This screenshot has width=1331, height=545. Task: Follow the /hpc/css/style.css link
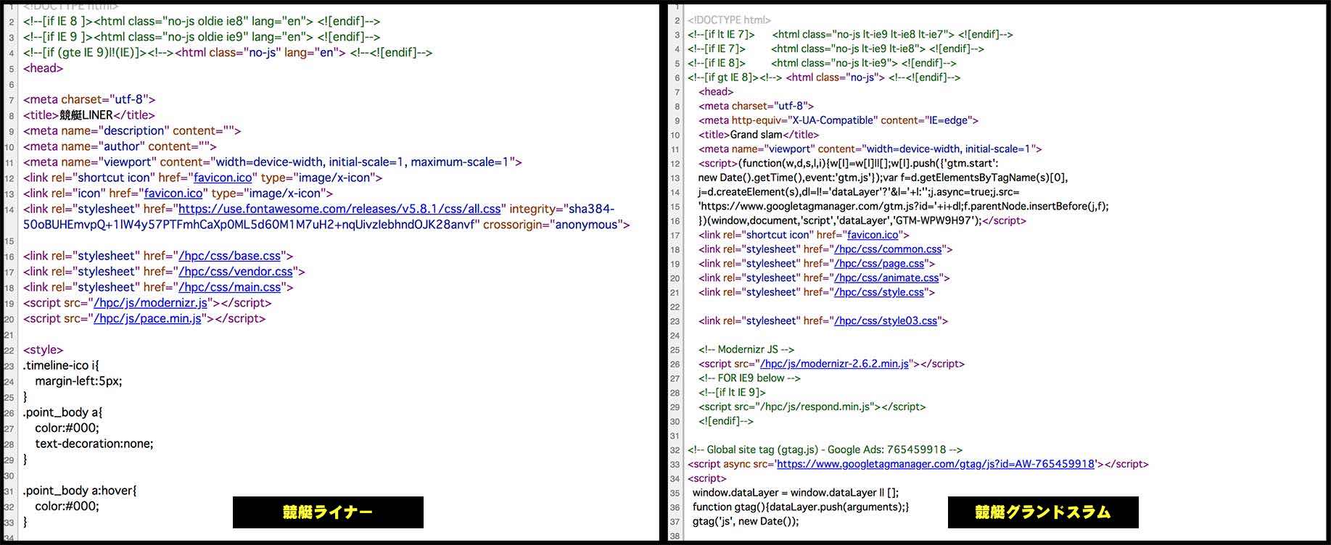[x=879, y=292]
